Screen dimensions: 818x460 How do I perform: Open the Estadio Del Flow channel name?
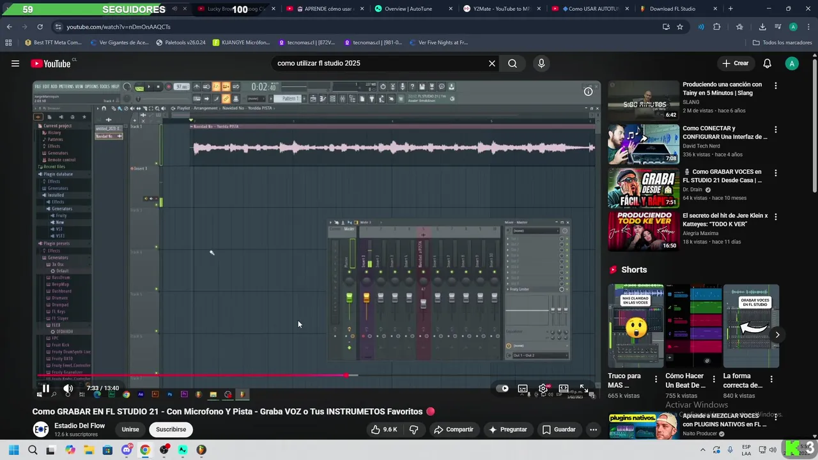coord(79,425)
